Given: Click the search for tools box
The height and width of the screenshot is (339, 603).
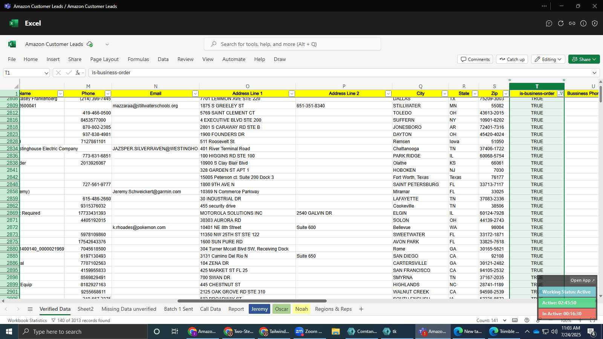Looking at the screenshot, I should [292, 44].
